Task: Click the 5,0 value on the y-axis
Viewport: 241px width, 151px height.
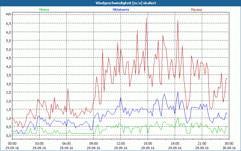Action: (x=8, y=49)
